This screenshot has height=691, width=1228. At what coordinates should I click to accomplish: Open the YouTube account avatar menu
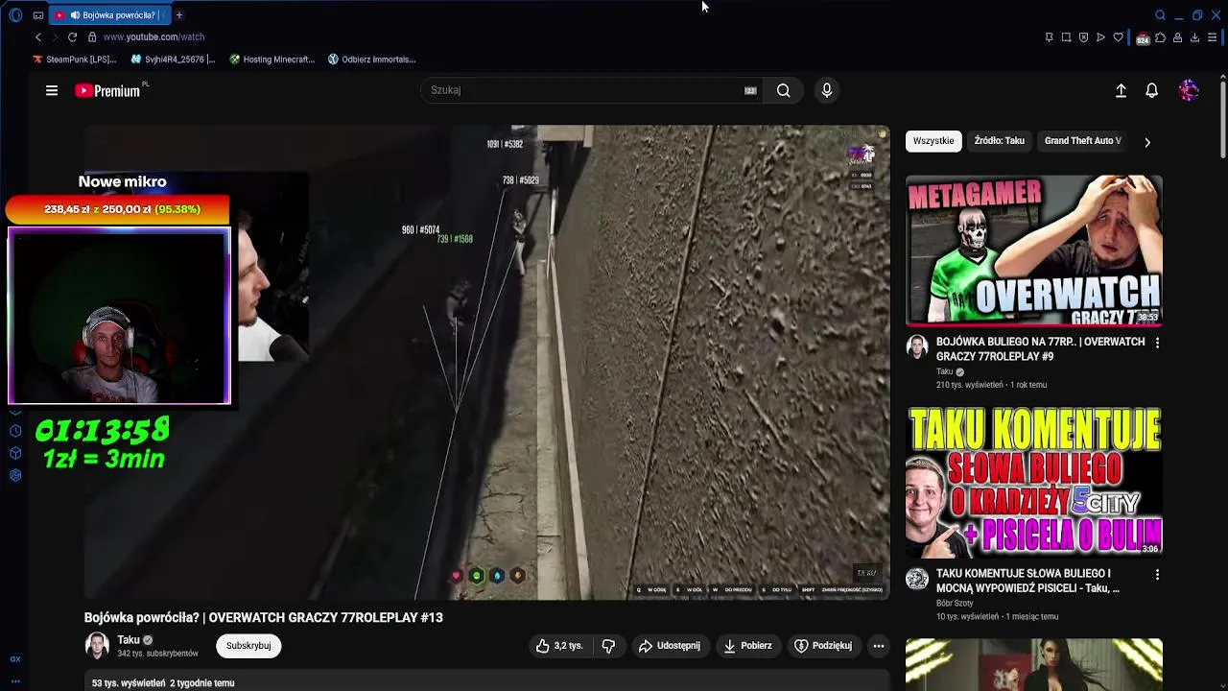(x=1189, y=90)
